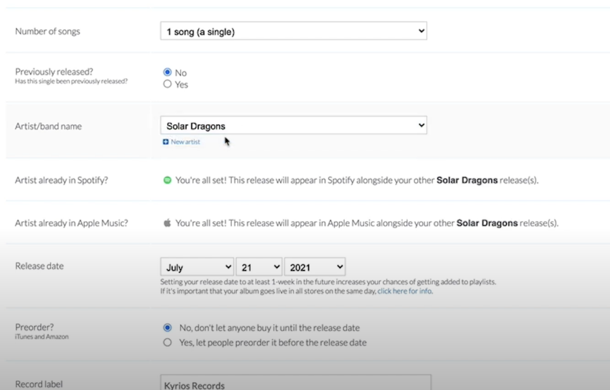Click the 'Record label' label text
The image size is (610, 390).
point(39,384)
